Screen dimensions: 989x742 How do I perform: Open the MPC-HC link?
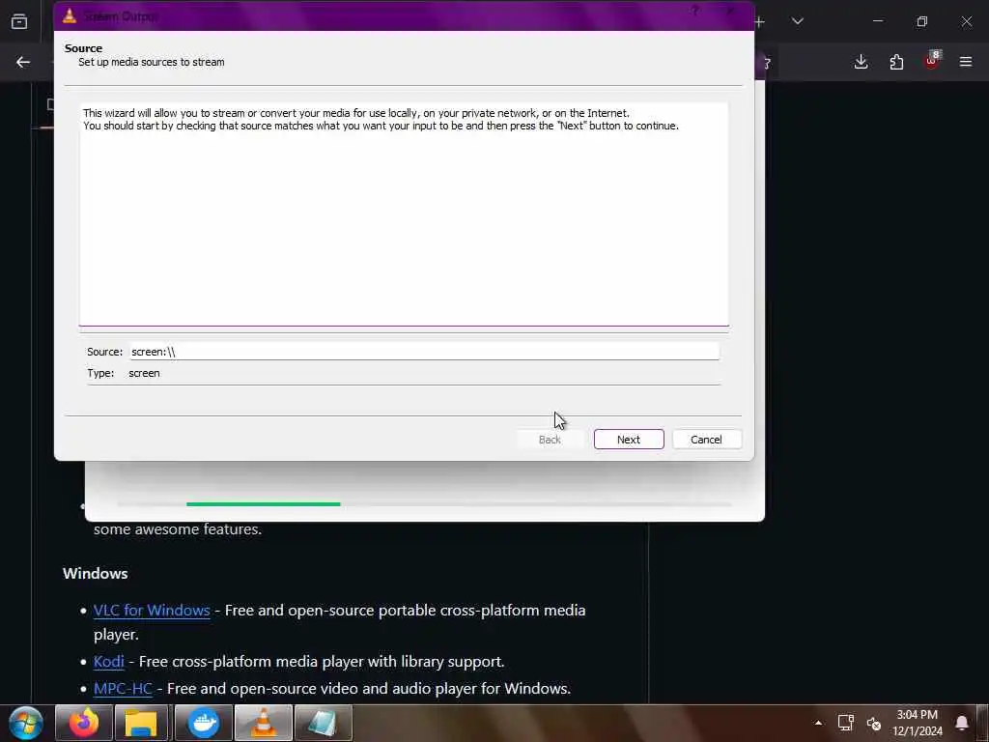click(x=123, y=688)
